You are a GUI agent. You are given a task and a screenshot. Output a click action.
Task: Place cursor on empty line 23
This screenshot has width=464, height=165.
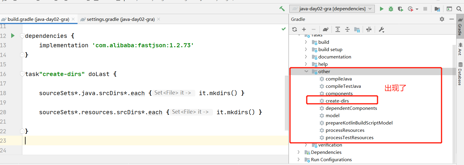(x=156, y=141)
